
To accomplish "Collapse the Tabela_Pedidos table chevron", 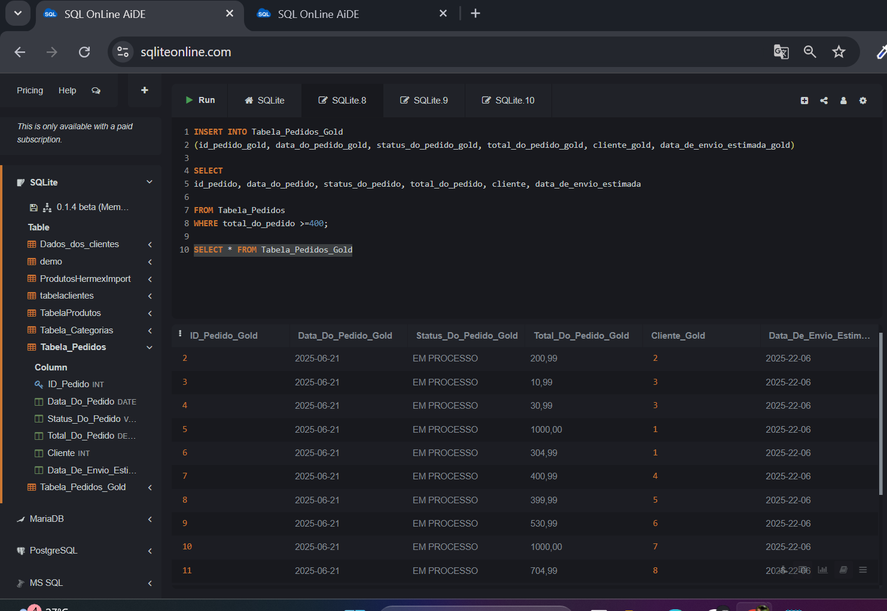I will coord(150,347).
